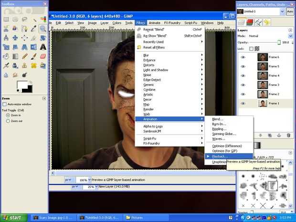The width and height of the screenshot is (296, 222).
Task: Toggle visibility of Frame 4 layer
Action: (x=243, y=76)
